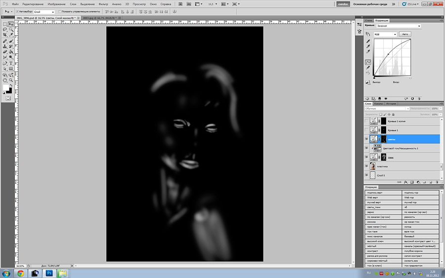Select the Rectangle shape tool
Viewport: 445px width, 278px height.
point(11,69)
